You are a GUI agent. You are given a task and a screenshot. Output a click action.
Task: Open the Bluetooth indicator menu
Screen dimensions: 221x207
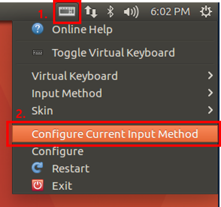110,12
